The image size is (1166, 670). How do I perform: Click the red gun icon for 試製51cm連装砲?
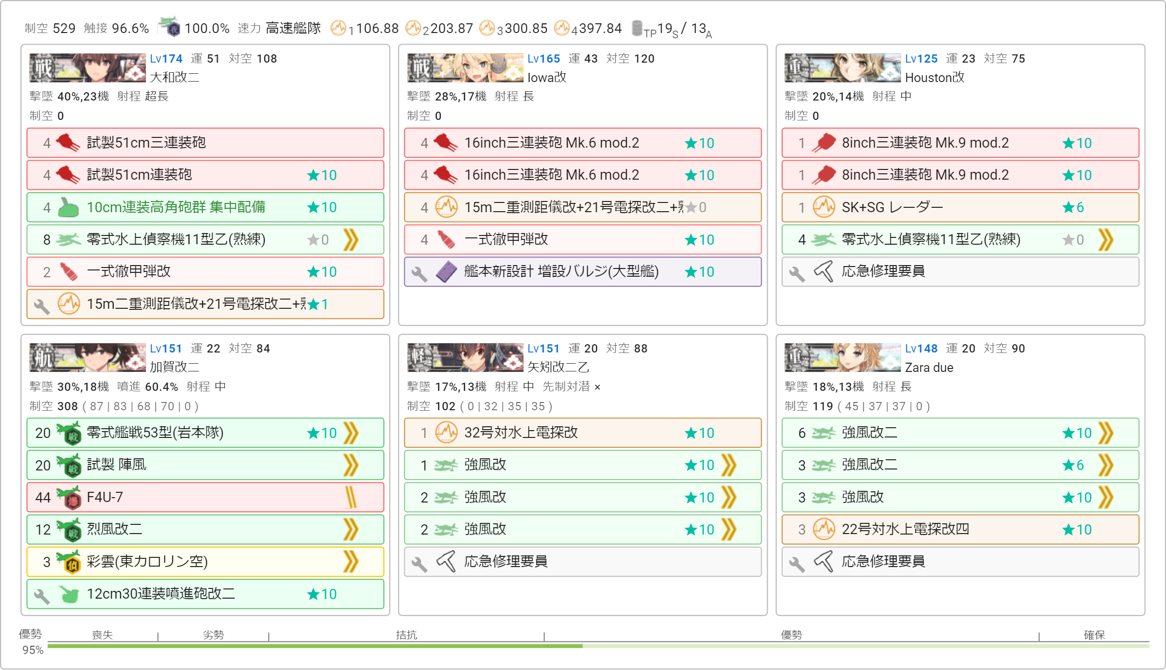click(68, 175)
